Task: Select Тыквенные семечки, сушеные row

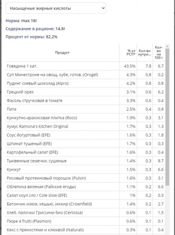Action: coord(85,161)
